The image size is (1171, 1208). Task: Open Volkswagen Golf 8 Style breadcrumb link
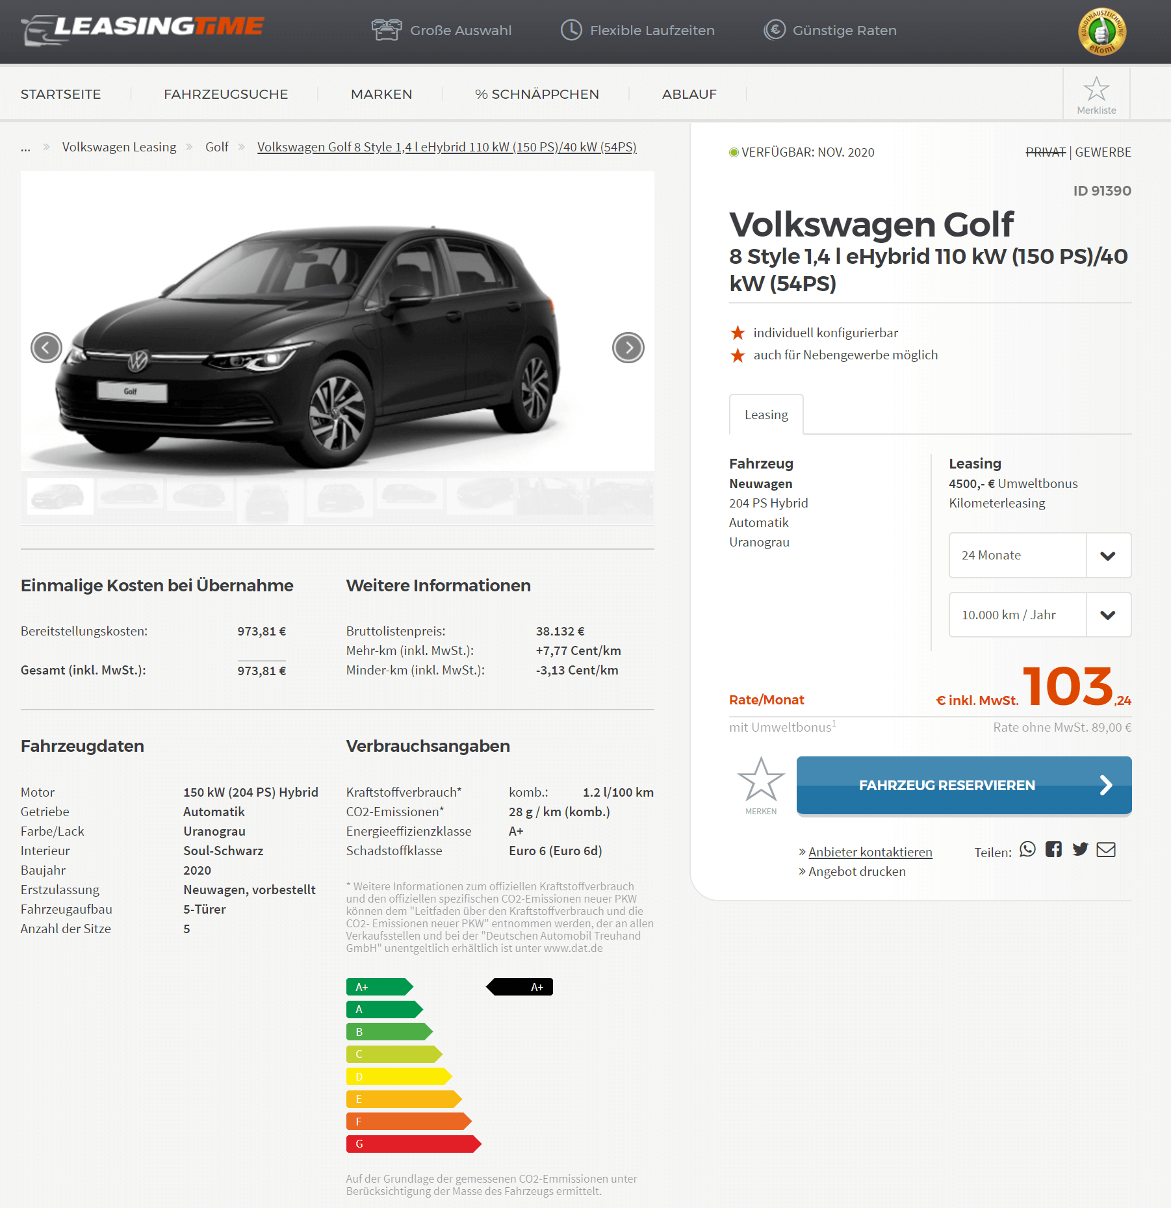coord(446,147)
